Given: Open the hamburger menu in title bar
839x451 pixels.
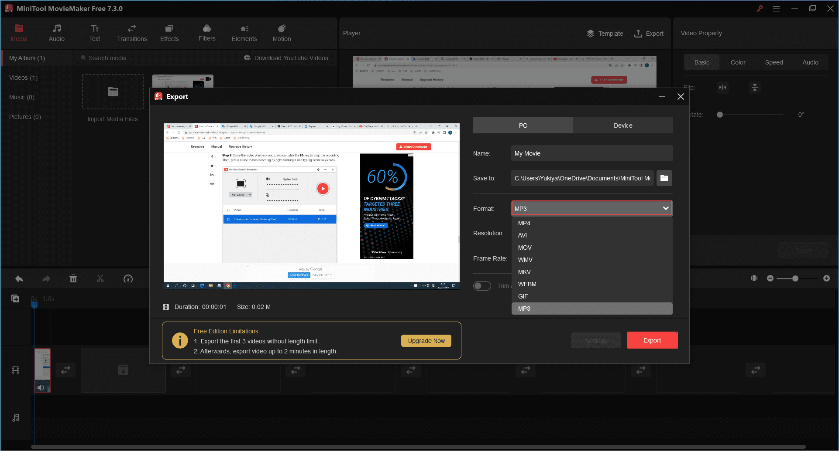Looking at the screenshot, I should click(776, 8).
